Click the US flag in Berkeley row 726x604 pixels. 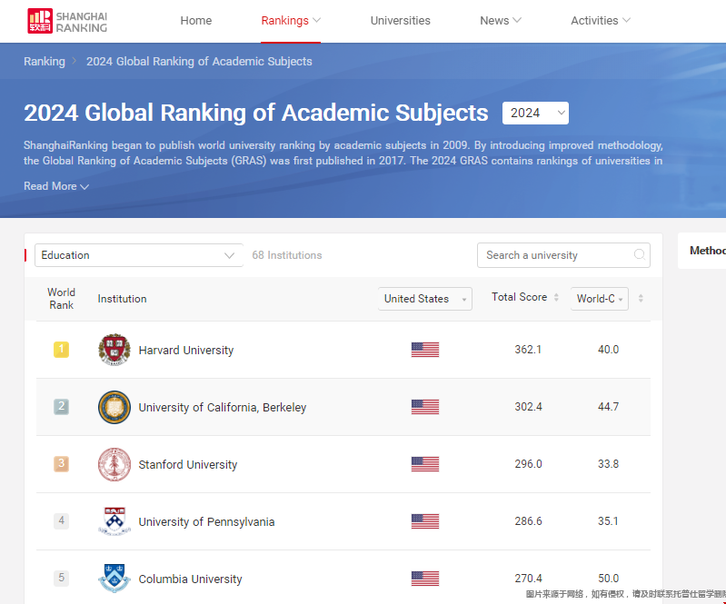[425, 407]
